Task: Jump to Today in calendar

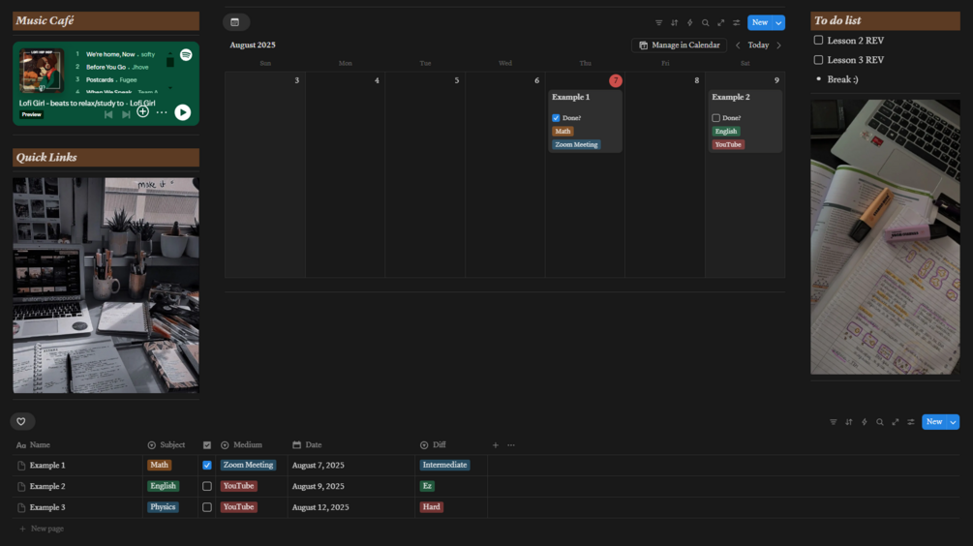Action: 758,45
